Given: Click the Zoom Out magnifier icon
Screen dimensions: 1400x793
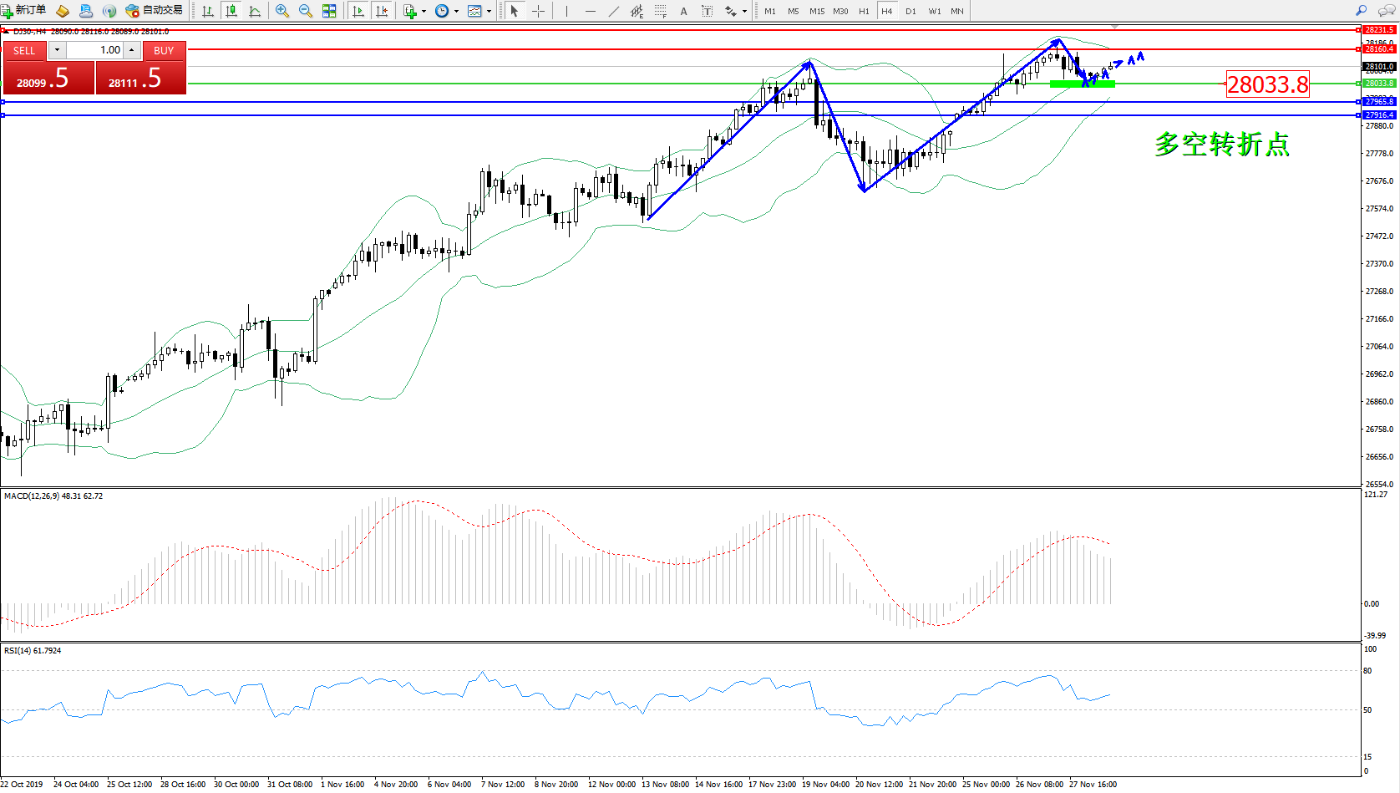Looking at the screenshot, I should [x=306, y=11].
